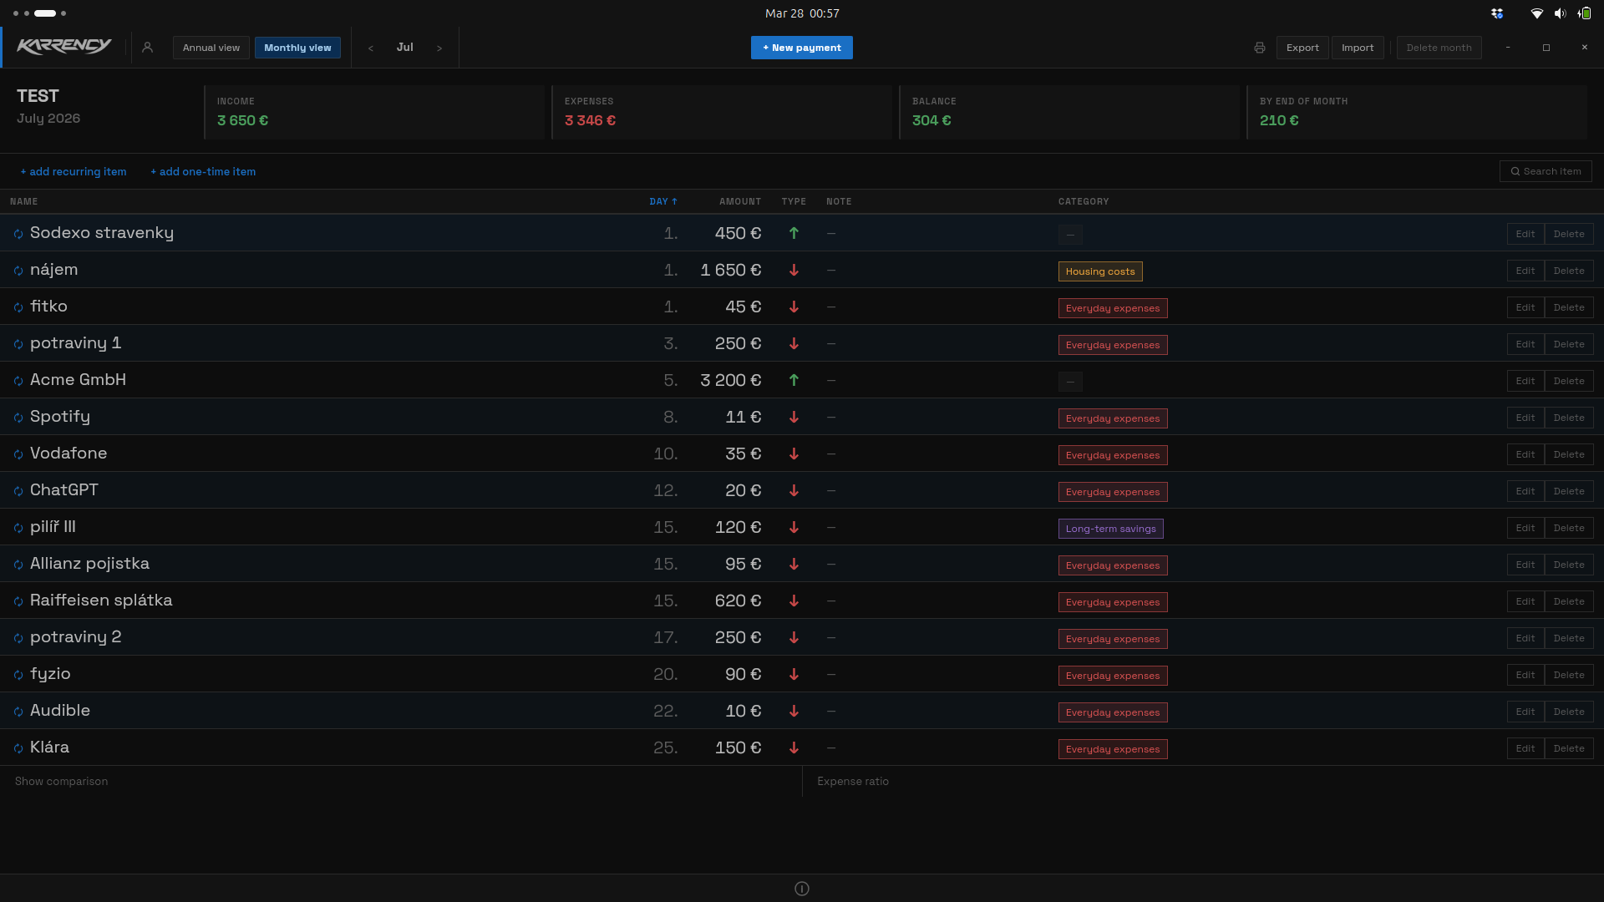Click the green income arrow for Acme GmbH
The width and height of the screenshot is (1604, 902).
tap(794, 380)
